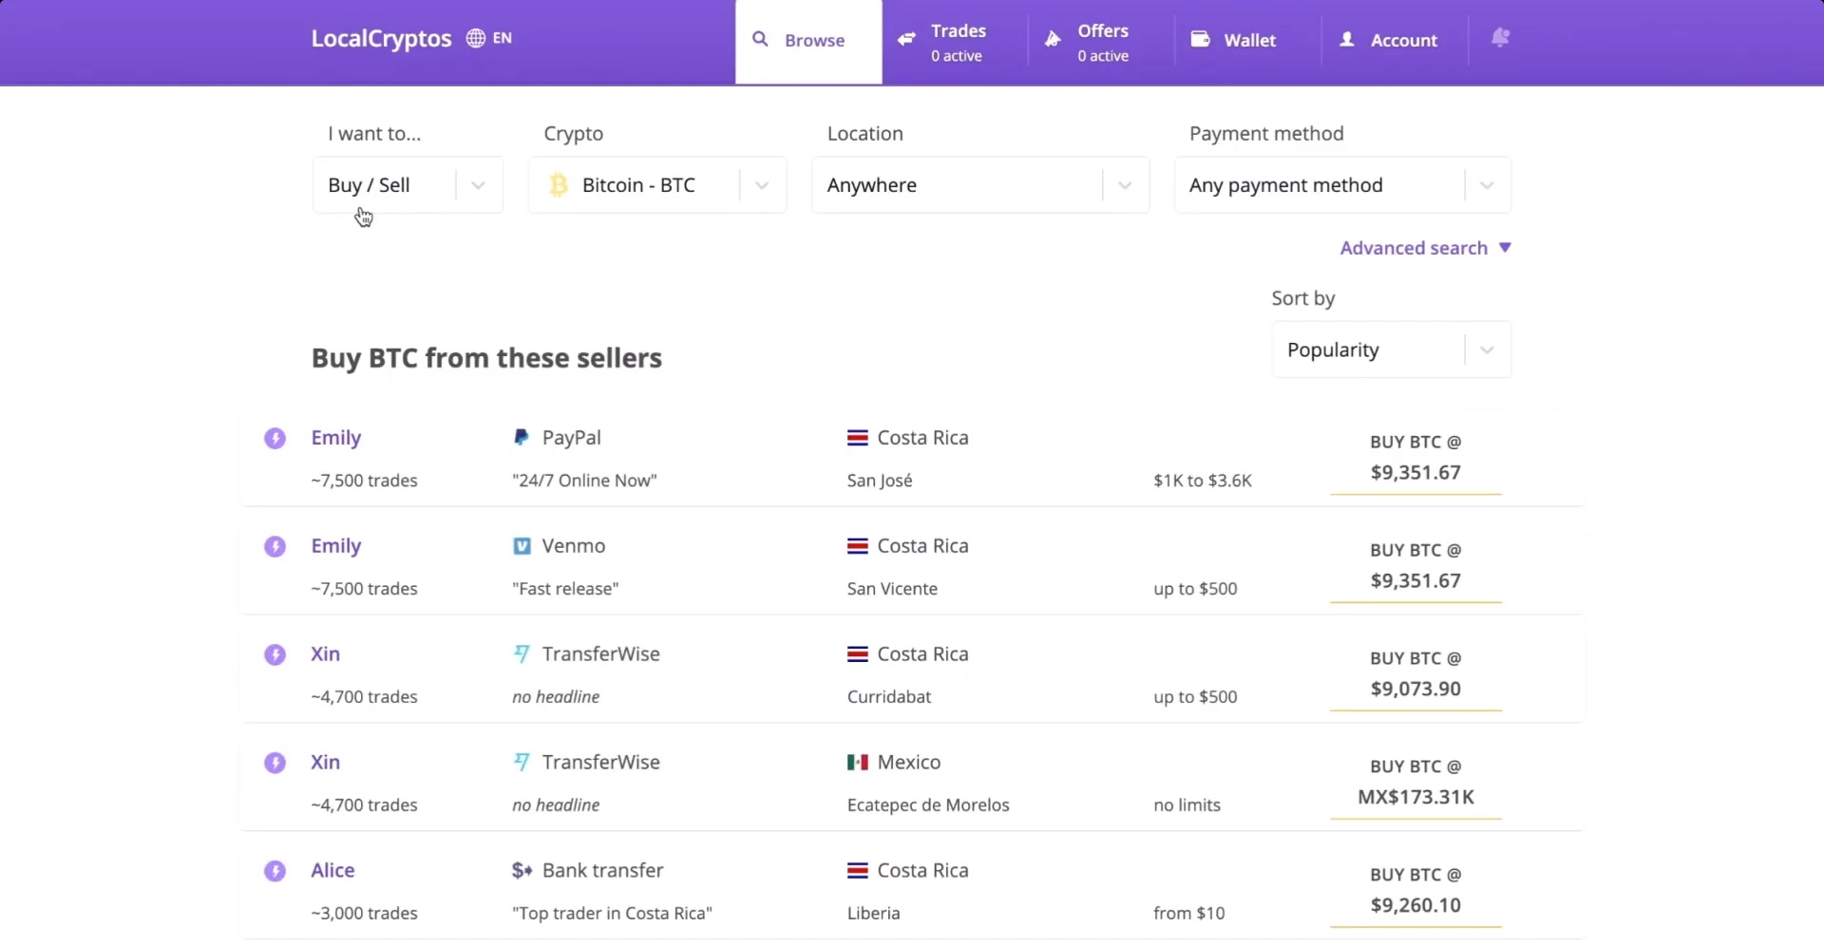Expand the Location Anywhere dropdown
This screenshot has height=946, width=1824.
coord(979,185)
